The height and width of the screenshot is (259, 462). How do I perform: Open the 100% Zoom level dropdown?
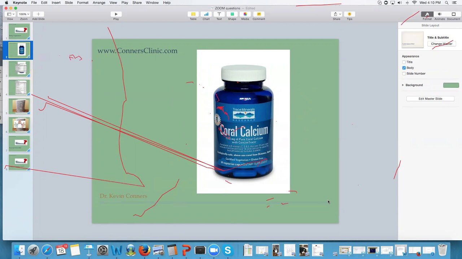point(24,14)
